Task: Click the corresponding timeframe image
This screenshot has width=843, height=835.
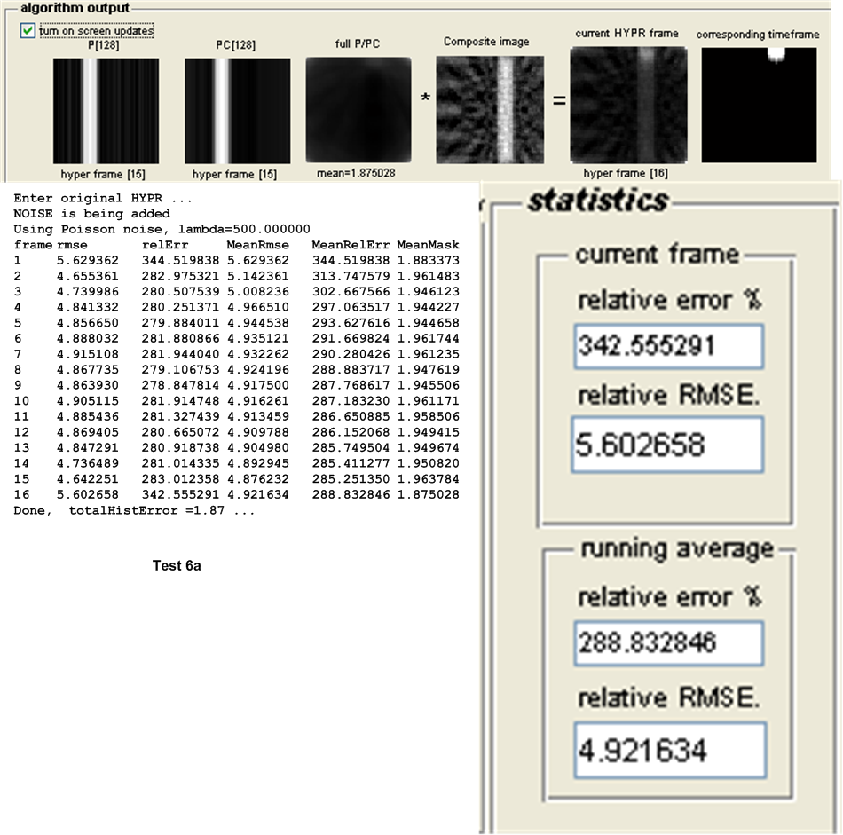Action: [x=759, y=105]
